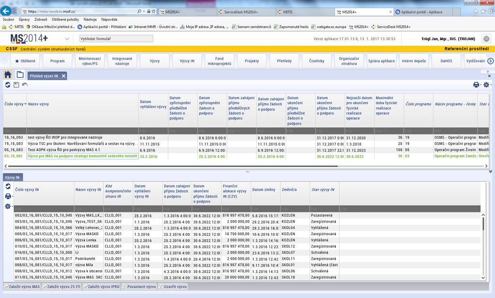This screenshot has height=298, width=495.
Task: Open the Výzvy menu button
Action: click(x=155, y=61)
